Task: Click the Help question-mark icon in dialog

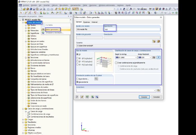Action: pyautogui.click(x=77, y=97)
